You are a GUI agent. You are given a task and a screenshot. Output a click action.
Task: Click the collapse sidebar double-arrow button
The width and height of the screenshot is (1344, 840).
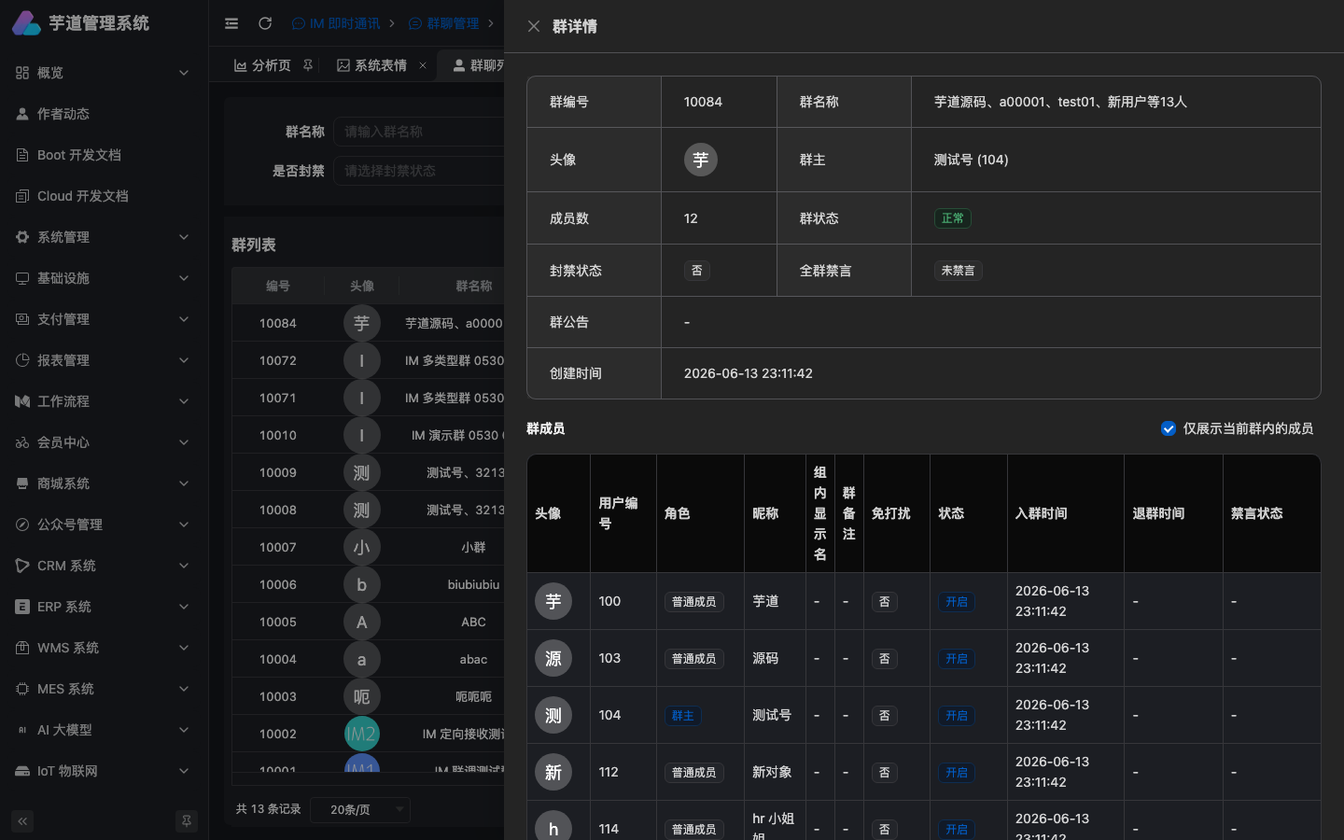22,821
